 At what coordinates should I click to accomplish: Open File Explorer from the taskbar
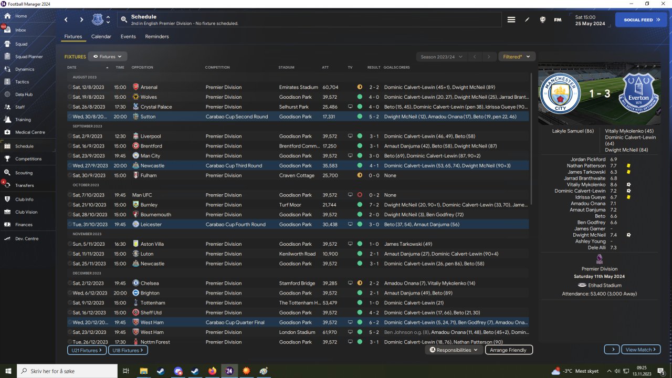(143, 371)
